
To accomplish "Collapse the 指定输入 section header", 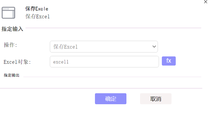I will pyautogui.click(x=12, y=29).
